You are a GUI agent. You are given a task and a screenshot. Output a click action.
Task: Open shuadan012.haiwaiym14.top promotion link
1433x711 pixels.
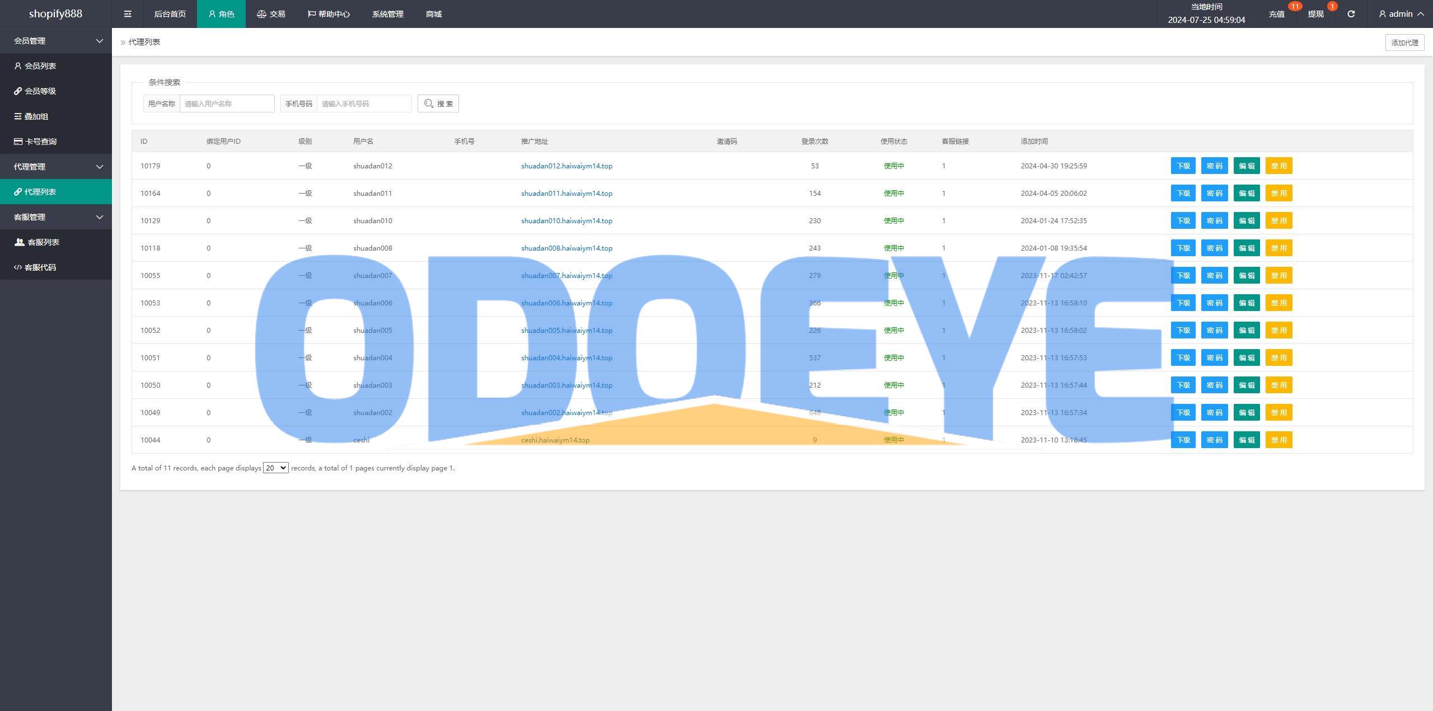click(x=566, y=166)
